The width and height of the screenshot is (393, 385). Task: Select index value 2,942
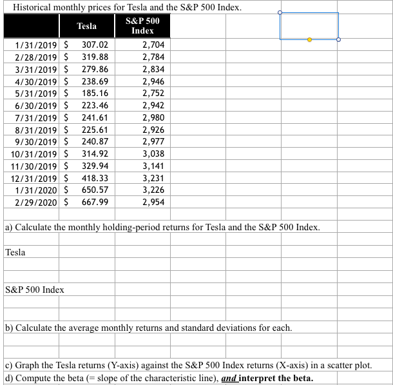click(x=142, y=105)
